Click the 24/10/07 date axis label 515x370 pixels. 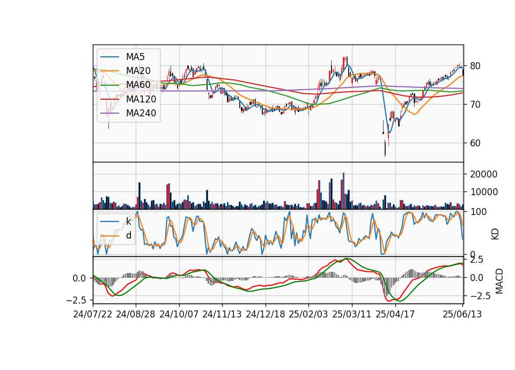pos(179,314)
